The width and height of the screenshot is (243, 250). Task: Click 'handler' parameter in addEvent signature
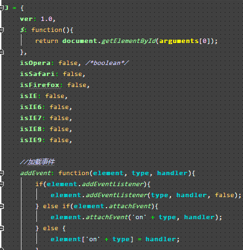coord(172,173)
